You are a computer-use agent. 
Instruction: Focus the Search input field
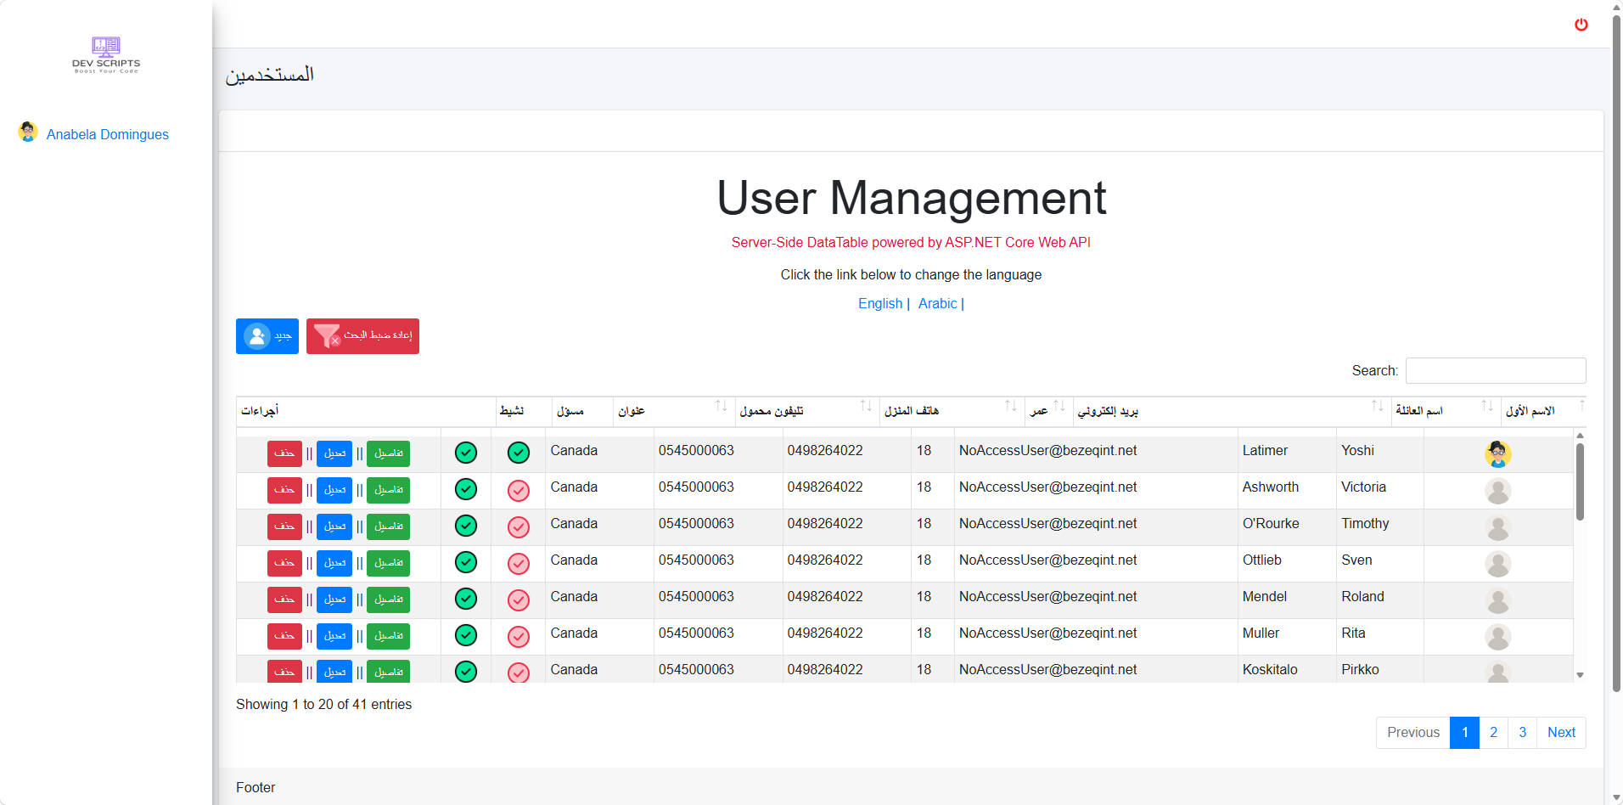tap(1496, 371)
